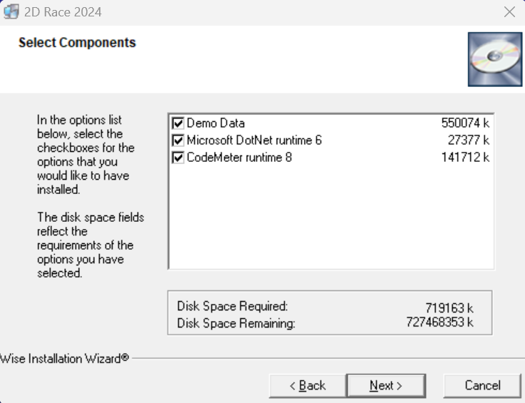Click the 141712 k size value

(464, 158)
